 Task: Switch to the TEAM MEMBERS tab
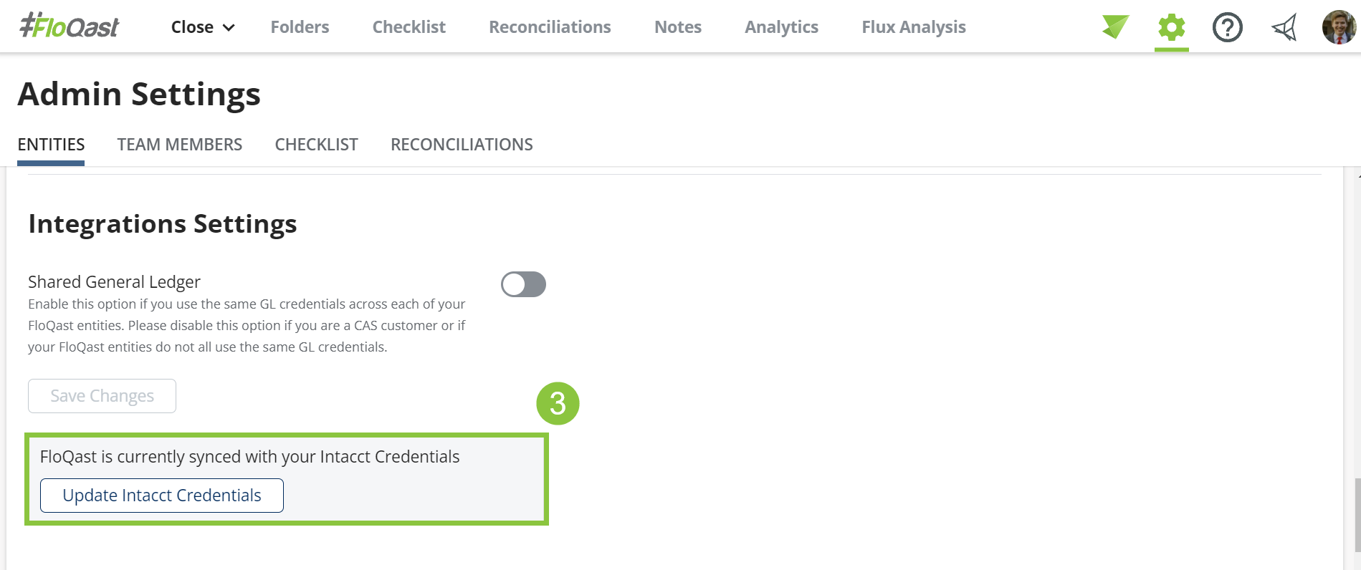[x=180, y=145]
